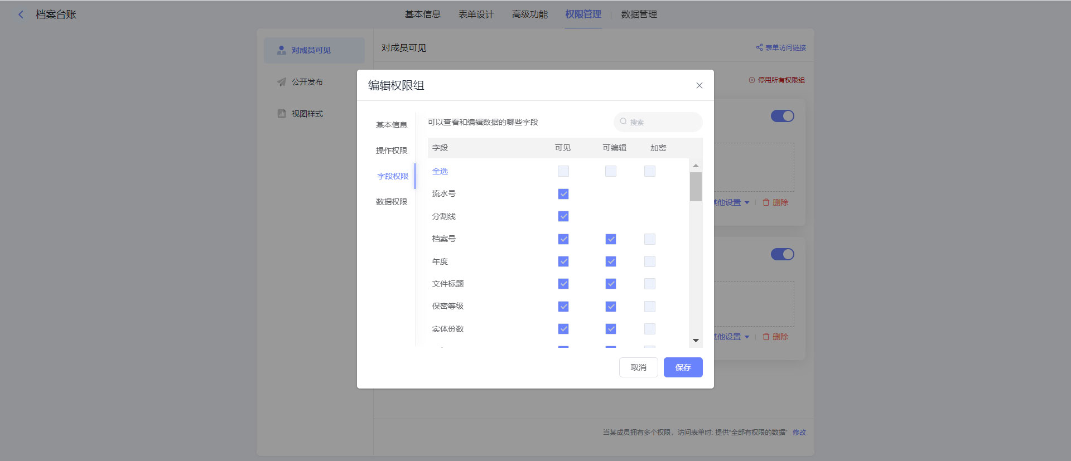This screenshot has width=1071, height=461.
Task: Enable 加密 checkbox for 文件标题
Action: coord(650,284)
